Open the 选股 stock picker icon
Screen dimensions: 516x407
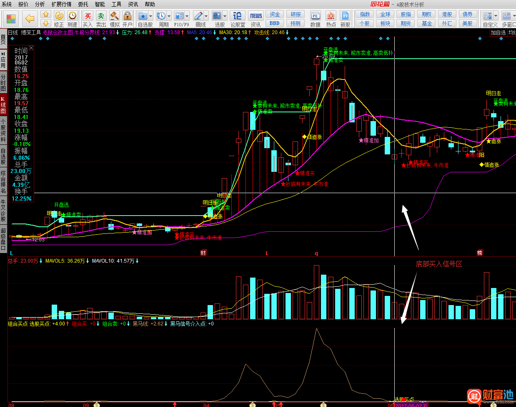(x=217, y=16)
